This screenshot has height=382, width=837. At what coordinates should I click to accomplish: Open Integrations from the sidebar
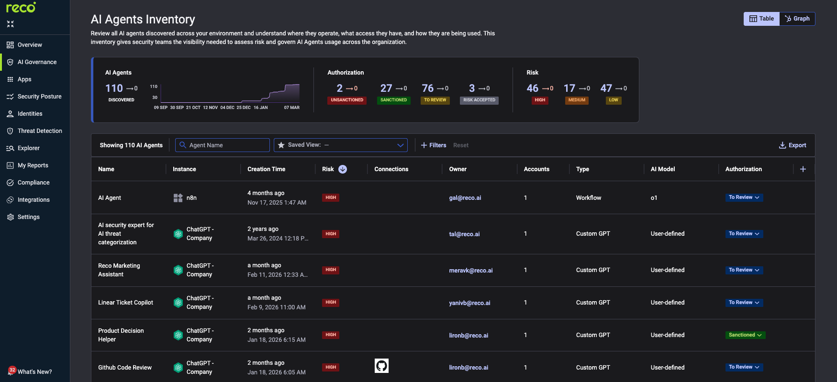coord(33,200)
